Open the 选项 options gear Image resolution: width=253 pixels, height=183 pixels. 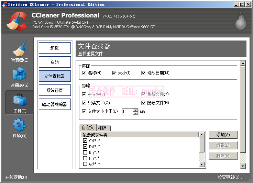coord(19,128)
